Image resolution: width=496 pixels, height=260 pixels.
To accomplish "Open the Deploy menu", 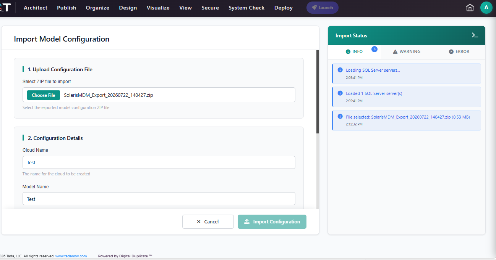I will (x=284, y=8).
